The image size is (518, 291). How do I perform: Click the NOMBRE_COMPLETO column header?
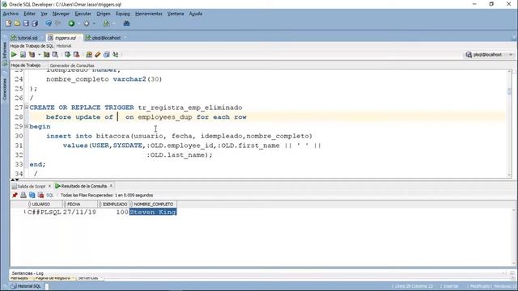153,205
